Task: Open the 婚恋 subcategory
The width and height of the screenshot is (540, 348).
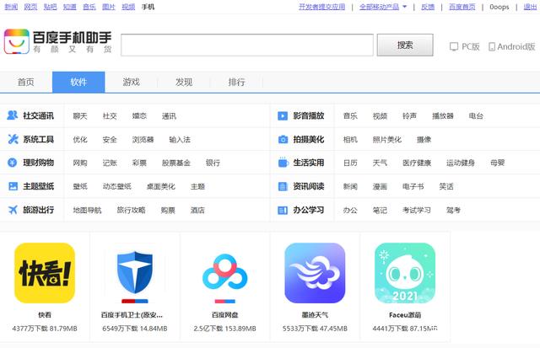Action: coord(139,116)
